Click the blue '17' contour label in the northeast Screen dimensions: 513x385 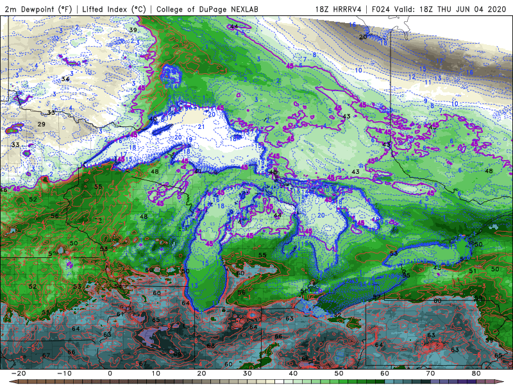[439, 61]
